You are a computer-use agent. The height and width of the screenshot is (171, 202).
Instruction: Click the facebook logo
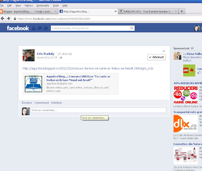pos(18,28)
